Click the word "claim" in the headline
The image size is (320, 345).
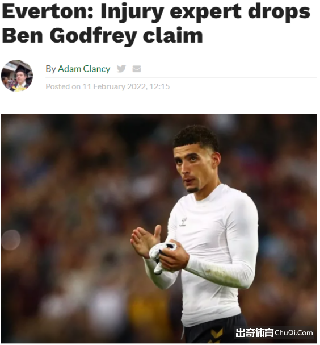(x=173, y=35)
